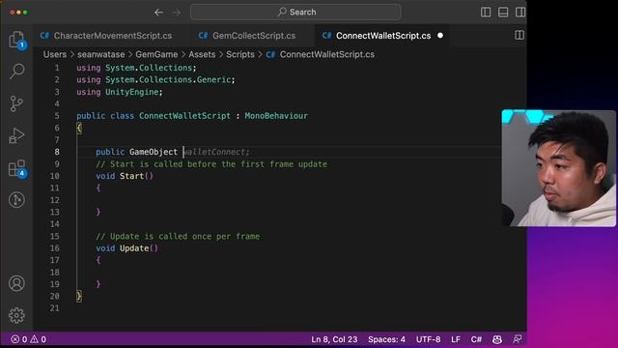Change indentation via Spaces: 4
Viewport: 618px width, 348px height.
[x=386, y=339]
